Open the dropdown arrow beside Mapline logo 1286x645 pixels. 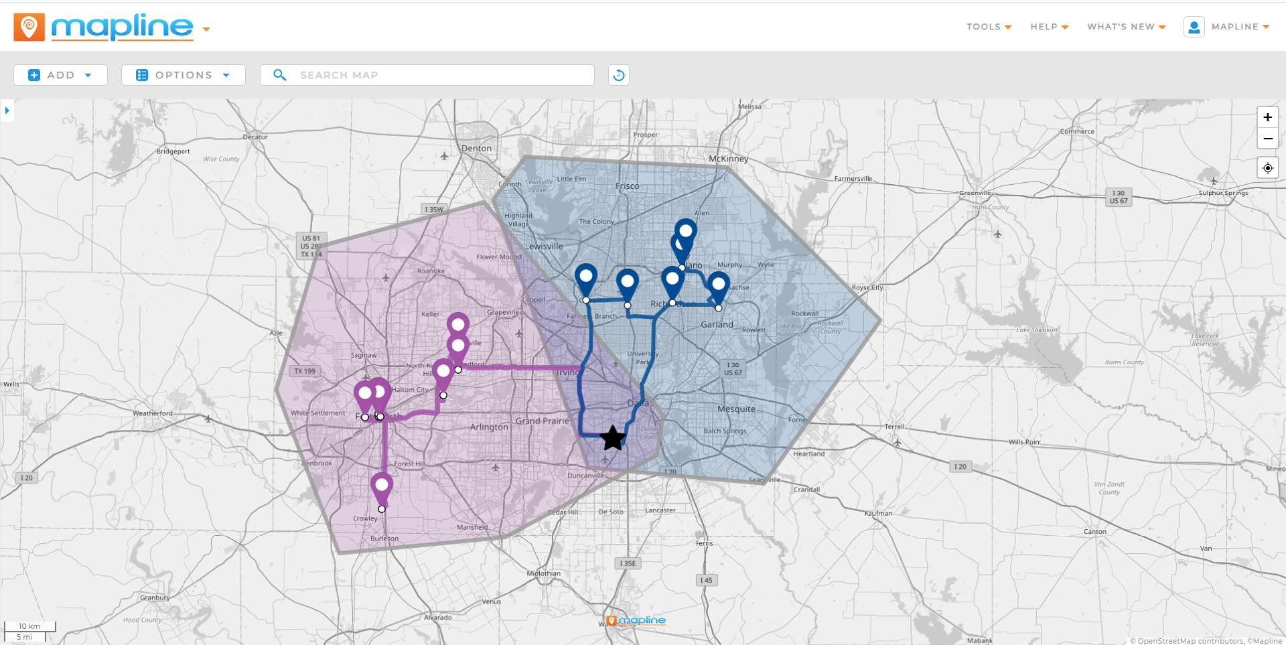click(x=206, y=29)
